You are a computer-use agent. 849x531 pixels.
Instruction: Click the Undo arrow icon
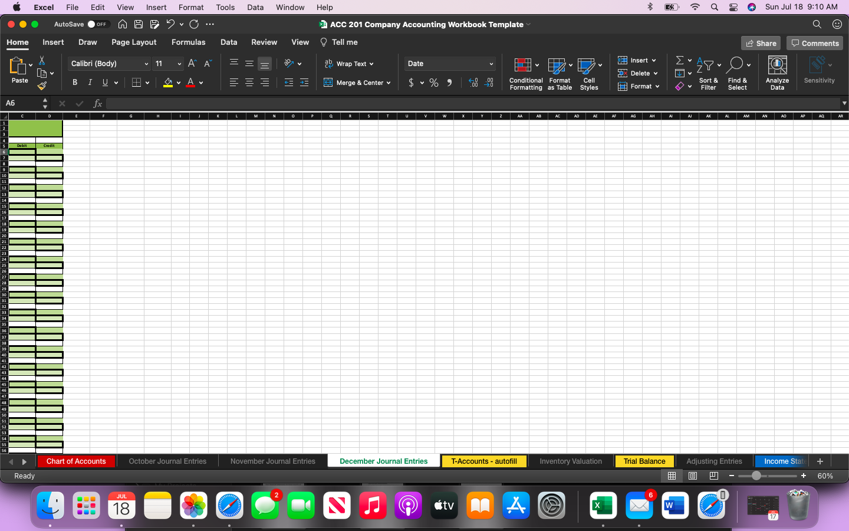click(x=170, y=24)
